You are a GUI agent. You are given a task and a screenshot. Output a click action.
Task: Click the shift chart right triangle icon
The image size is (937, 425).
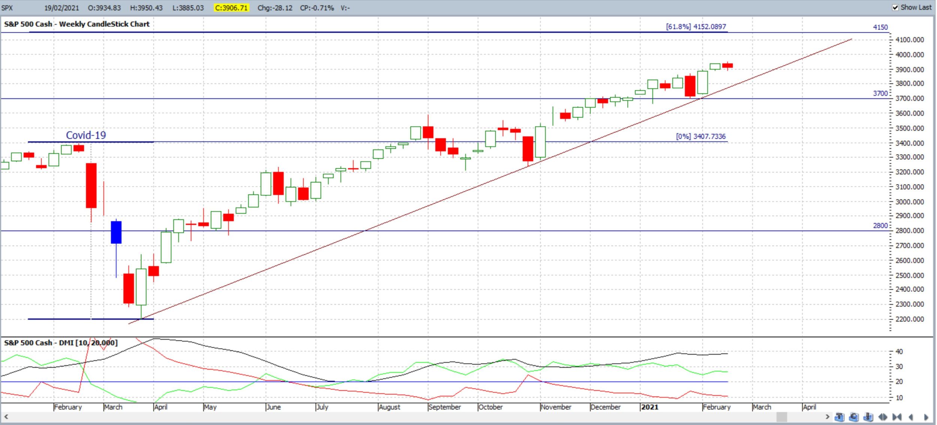926,417
